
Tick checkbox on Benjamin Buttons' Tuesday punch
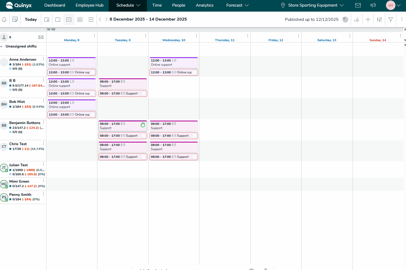tap(144, 136)
